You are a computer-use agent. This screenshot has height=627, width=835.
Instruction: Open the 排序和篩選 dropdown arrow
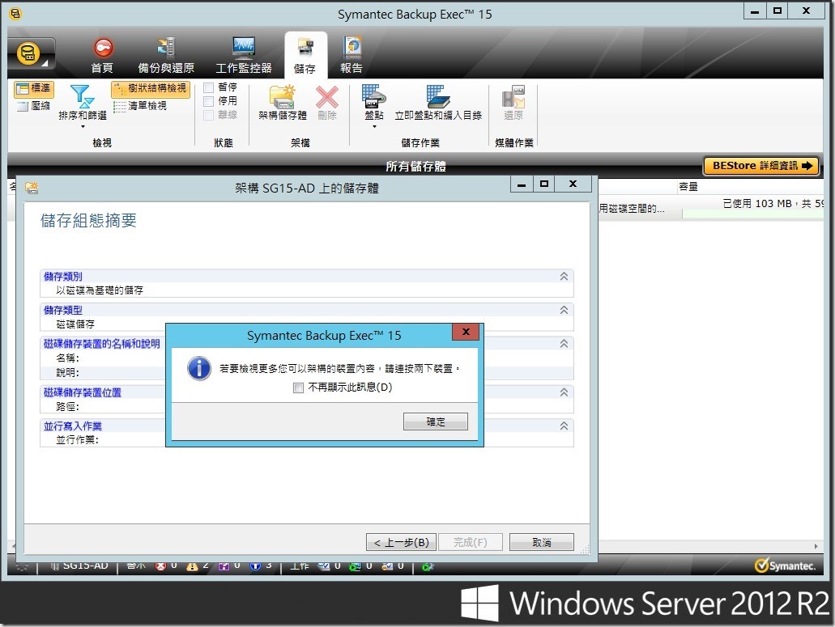[83, 126]
